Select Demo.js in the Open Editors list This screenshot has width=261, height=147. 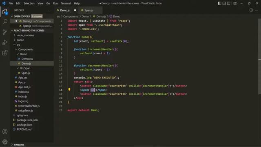(32, 21)
